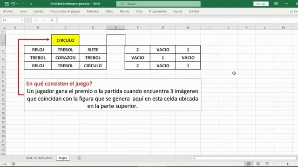The height and width of the screenshot is (167, 298).
Task: Switch to Normal view icon
Action: click(249, 164)
